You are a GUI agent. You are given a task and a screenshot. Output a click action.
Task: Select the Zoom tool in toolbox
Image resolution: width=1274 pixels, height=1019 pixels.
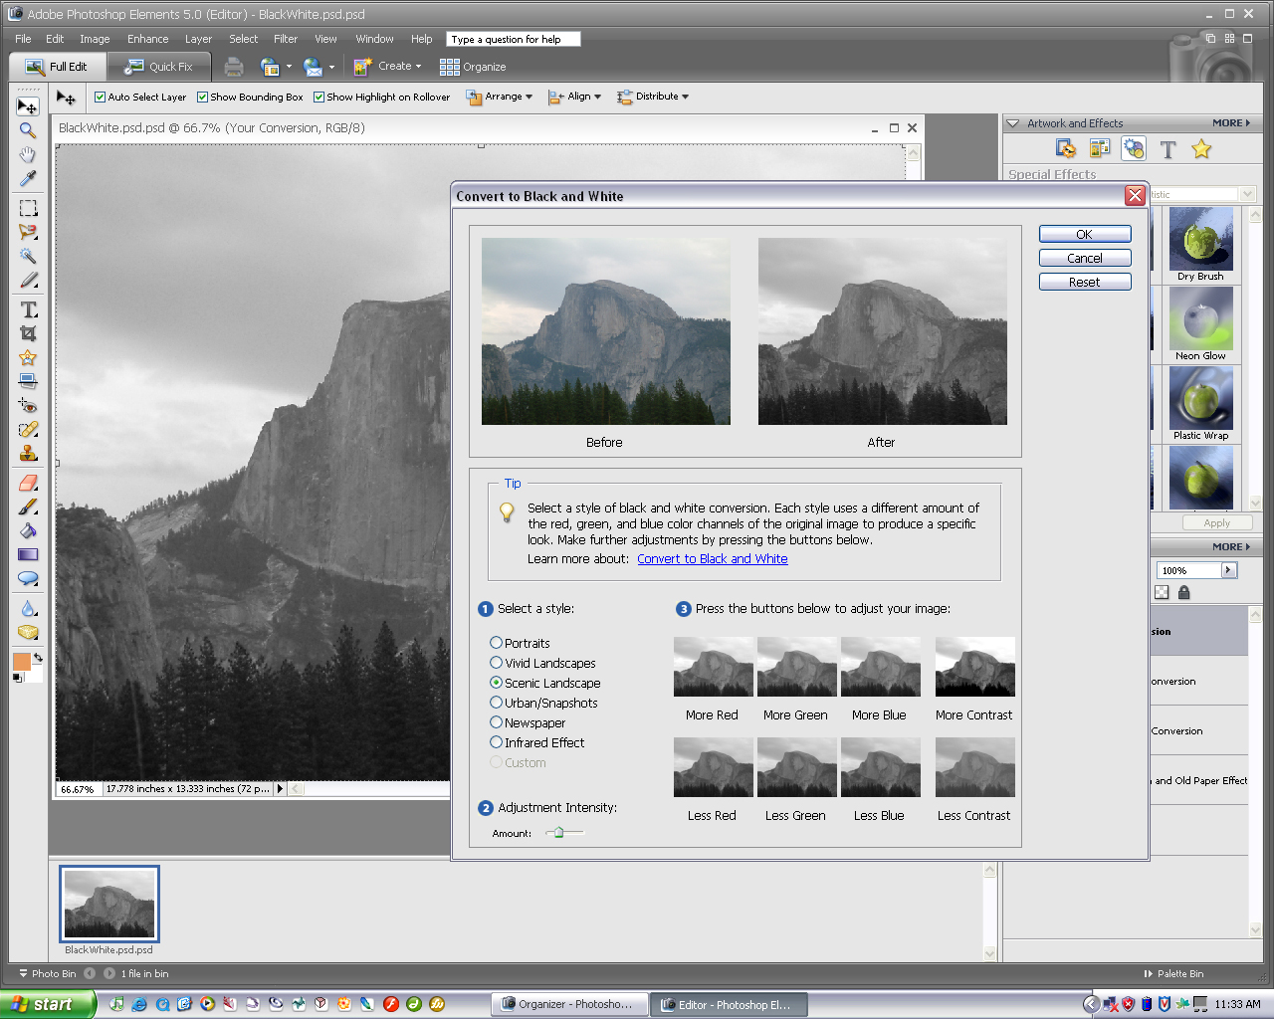(x=28, y=130)
